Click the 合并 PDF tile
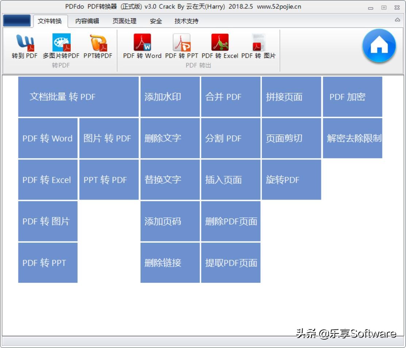This screenshot has width=406, height=348. click(231, 96)
